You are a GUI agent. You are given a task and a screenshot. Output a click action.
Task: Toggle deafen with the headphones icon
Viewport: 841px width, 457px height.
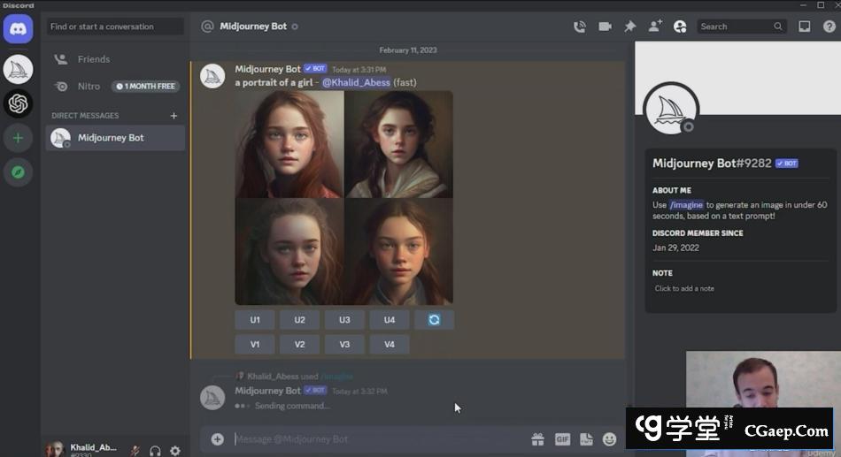[x=155, y=451]
